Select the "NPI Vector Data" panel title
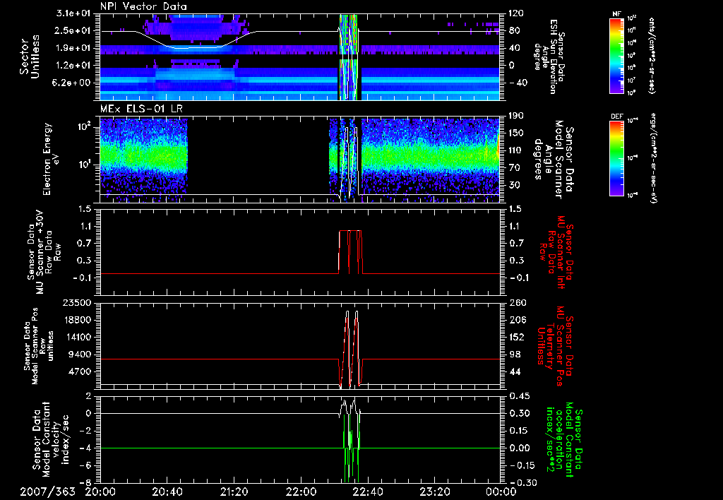Image resolution: width=723 pixels, height=500 pixels. click(143, 6)
